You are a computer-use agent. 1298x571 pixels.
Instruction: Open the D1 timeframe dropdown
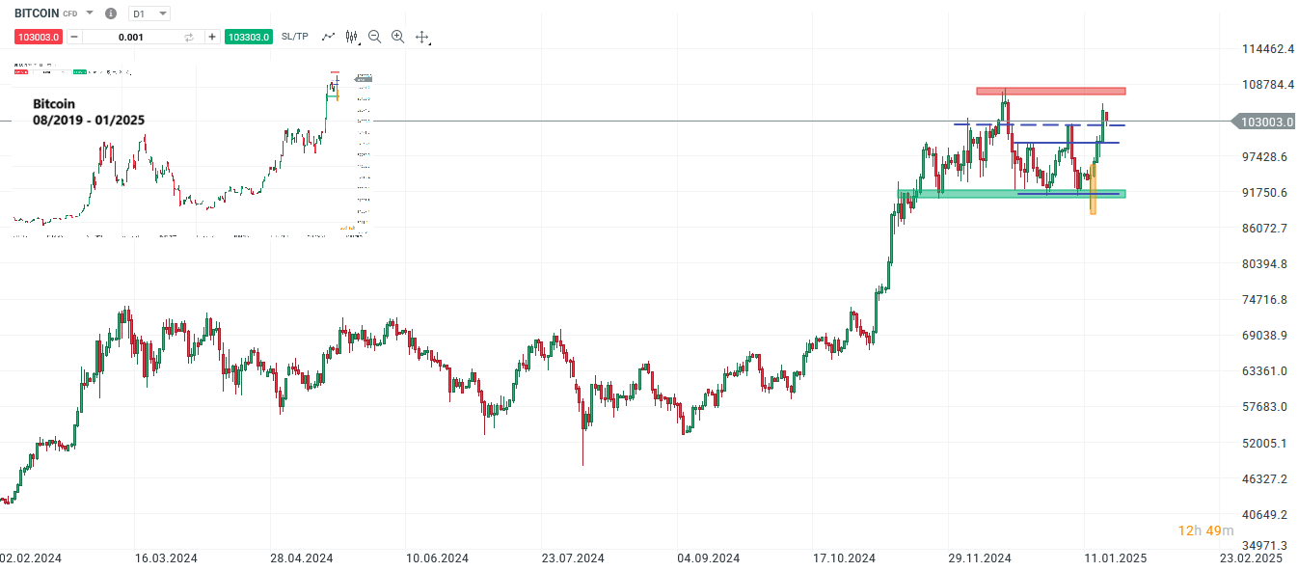pyautogui.click(x=161, y=14)
